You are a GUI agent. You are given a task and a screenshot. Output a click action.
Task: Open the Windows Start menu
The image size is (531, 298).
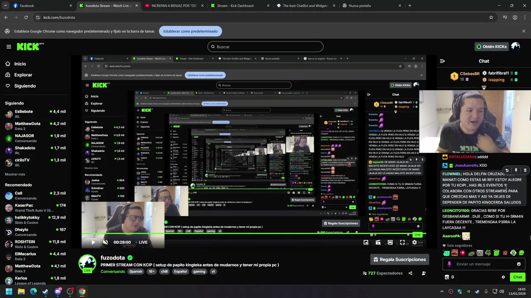tap(9, 291)
